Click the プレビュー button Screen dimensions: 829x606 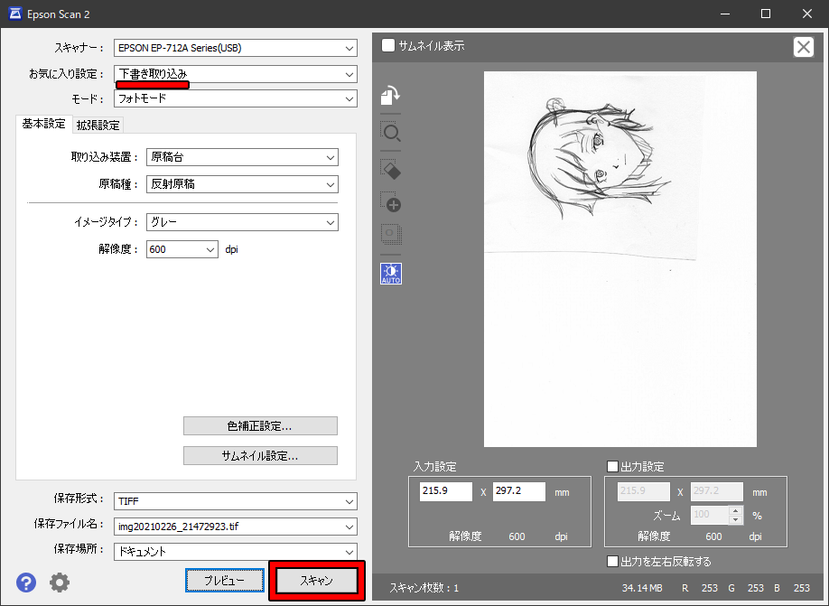click(225, 581)
